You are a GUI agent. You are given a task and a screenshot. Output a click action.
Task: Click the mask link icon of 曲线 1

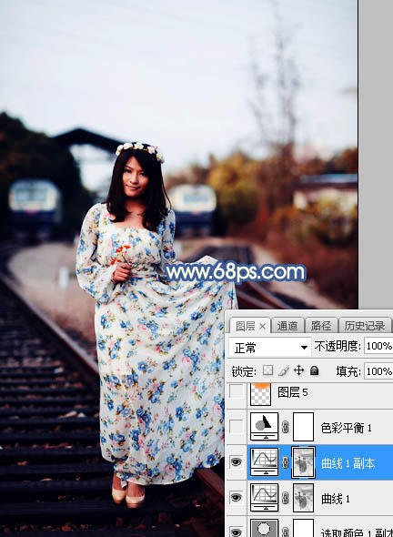coord(285,498)
